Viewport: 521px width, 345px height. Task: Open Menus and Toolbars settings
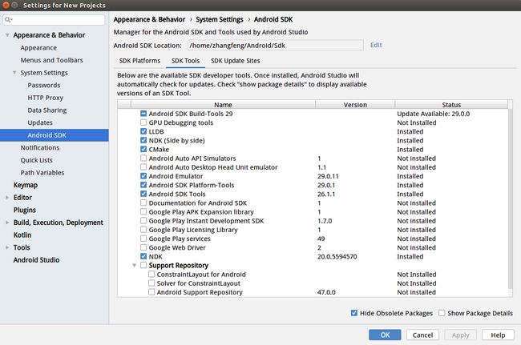tap(52, 60)
